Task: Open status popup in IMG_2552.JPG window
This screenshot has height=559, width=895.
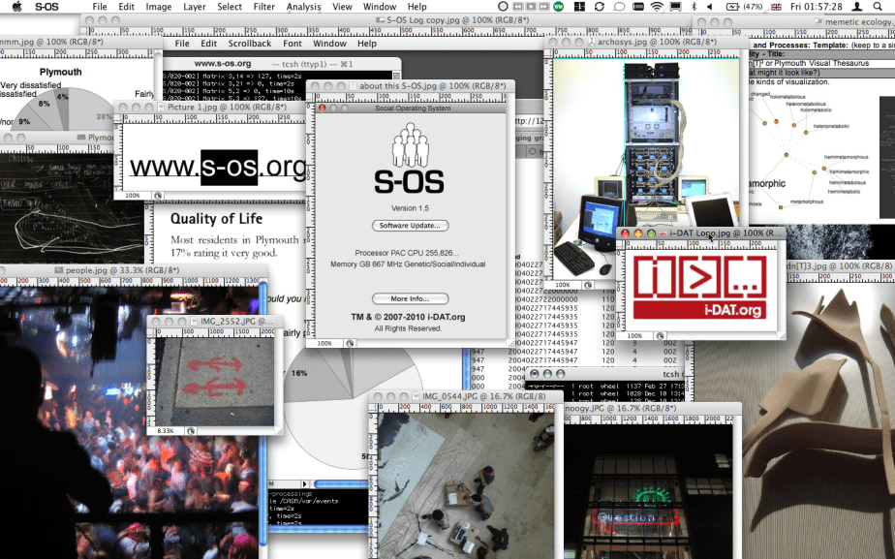Action: (x=190, y=430)
